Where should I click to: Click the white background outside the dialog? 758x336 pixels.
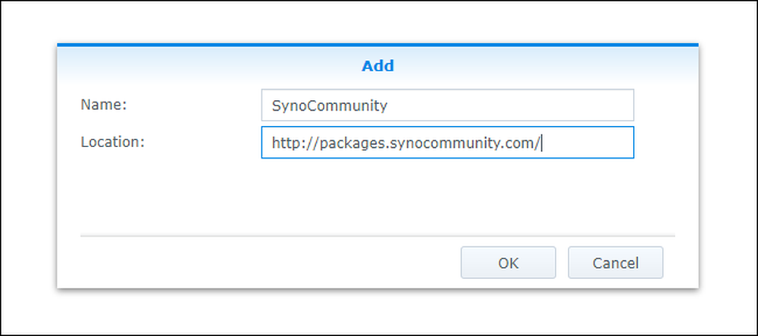(377, 22)
